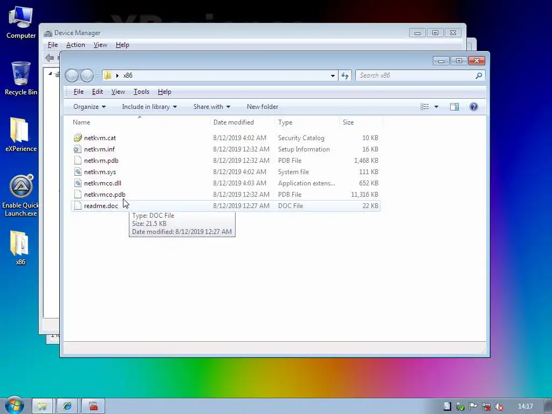Select the eXPerience folder on desktop
The height and width of the screenshot is (414, 552).
click(21, 134)
